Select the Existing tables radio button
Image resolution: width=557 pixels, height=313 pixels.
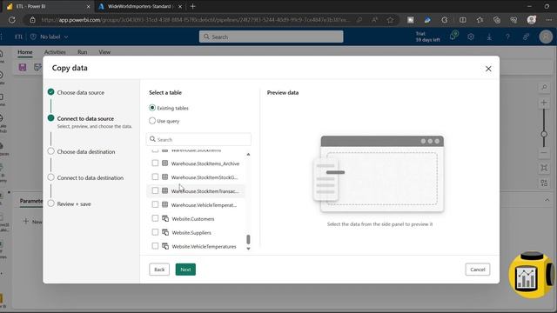tap(152, 108)
